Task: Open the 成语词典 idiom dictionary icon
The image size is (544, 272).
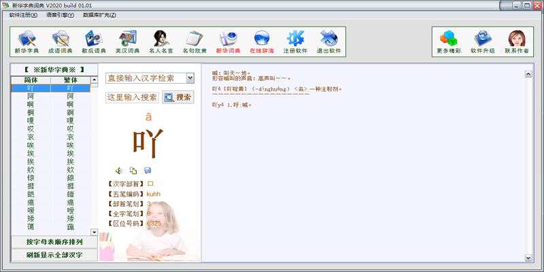Action: 61,41
